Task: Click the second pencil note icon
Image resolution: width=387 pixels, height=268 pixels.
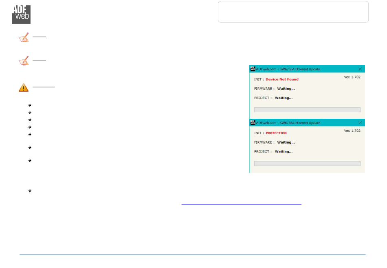Action: [24, 61]
